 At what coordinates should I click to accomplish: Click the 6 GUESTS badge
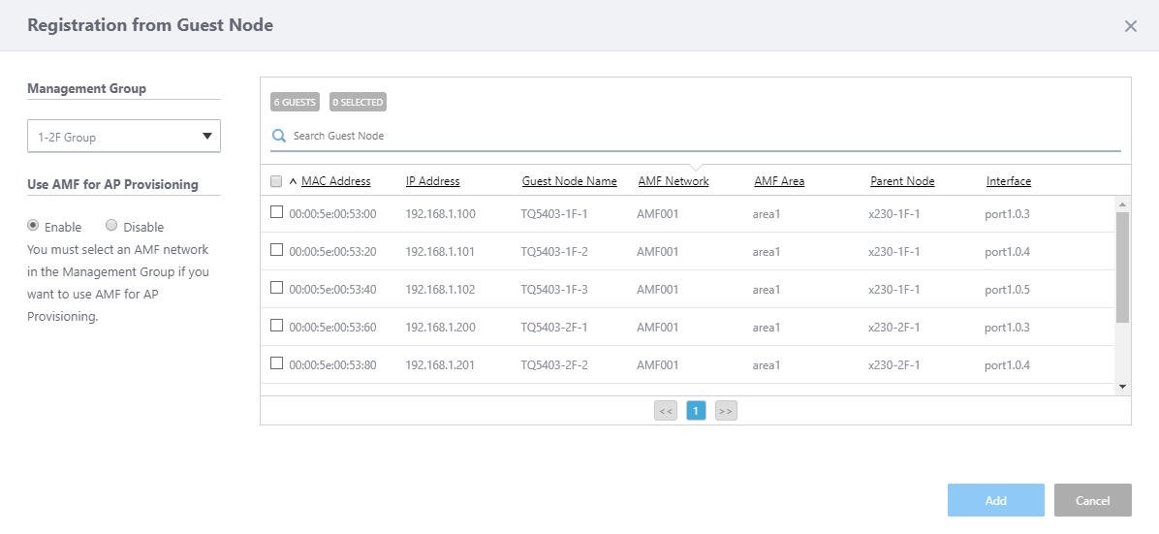pyautogui.click(x=295, y=102)
